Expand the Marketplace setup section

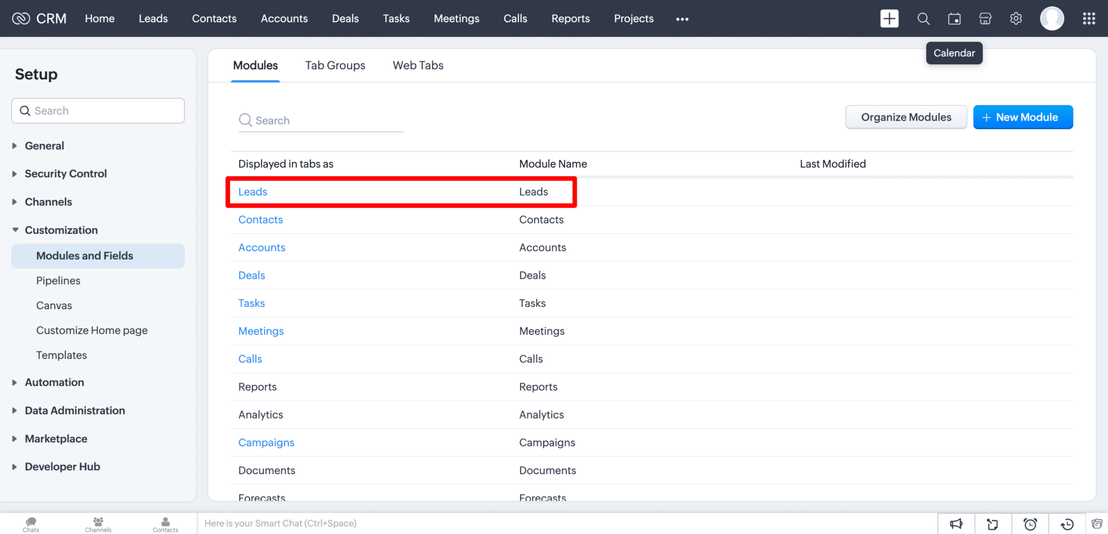[15, 439]
